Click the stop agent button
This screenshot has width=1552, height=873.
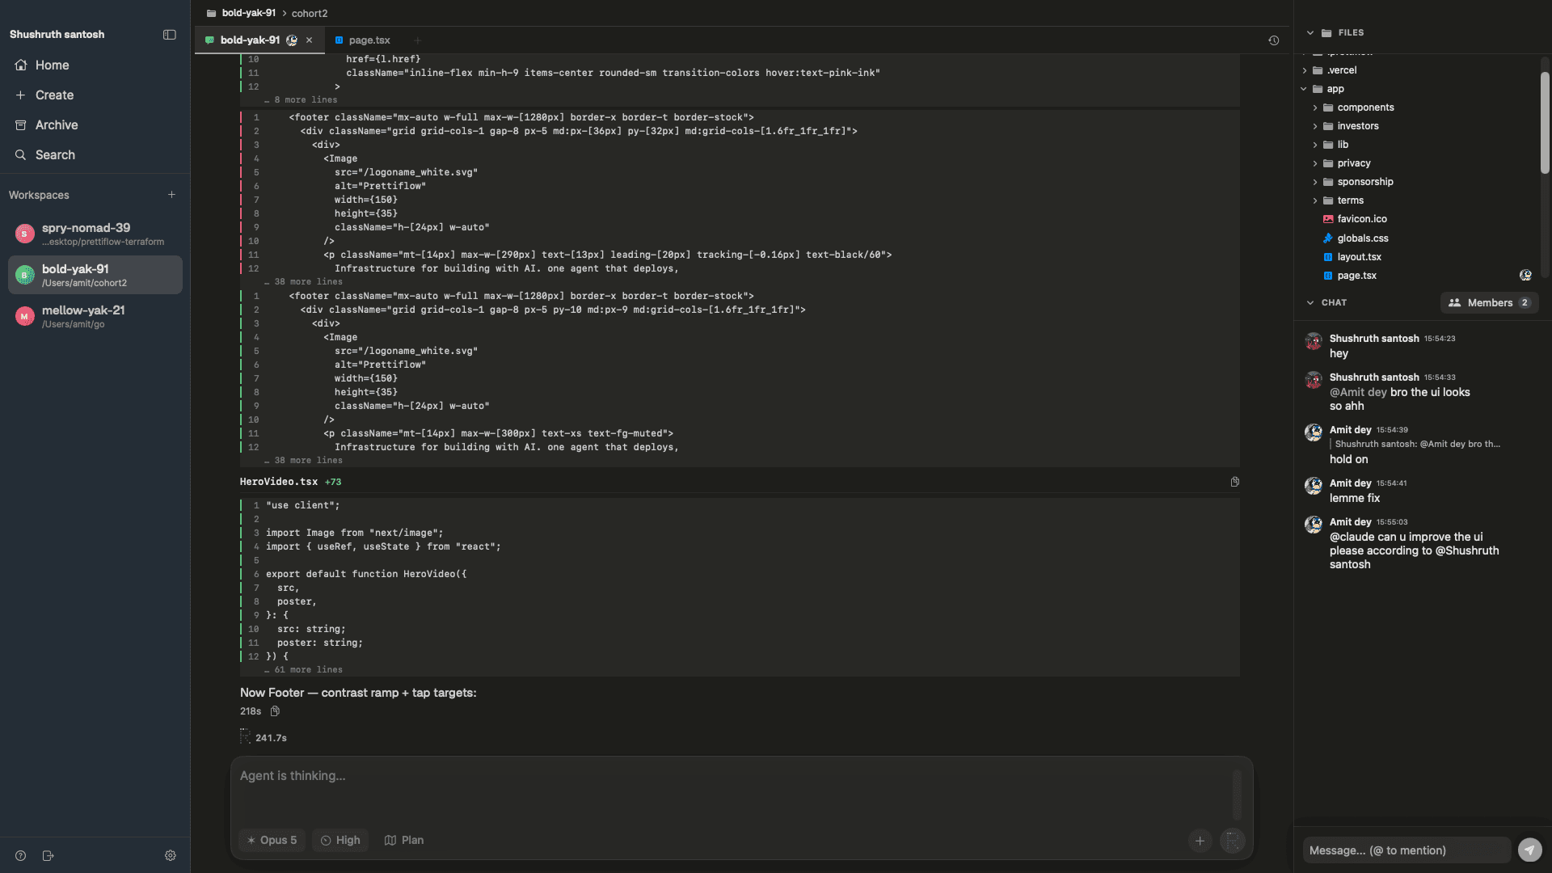[1232, 841]
